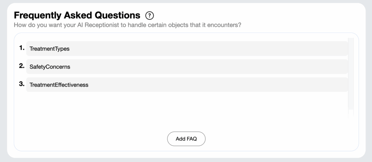Click the number 3. list marker

[x=22, y=84]
